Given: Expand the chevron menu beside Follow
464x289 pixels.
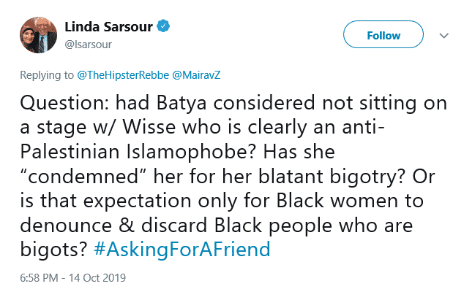Looking at the screenshot, I should [x=444, y=36].
